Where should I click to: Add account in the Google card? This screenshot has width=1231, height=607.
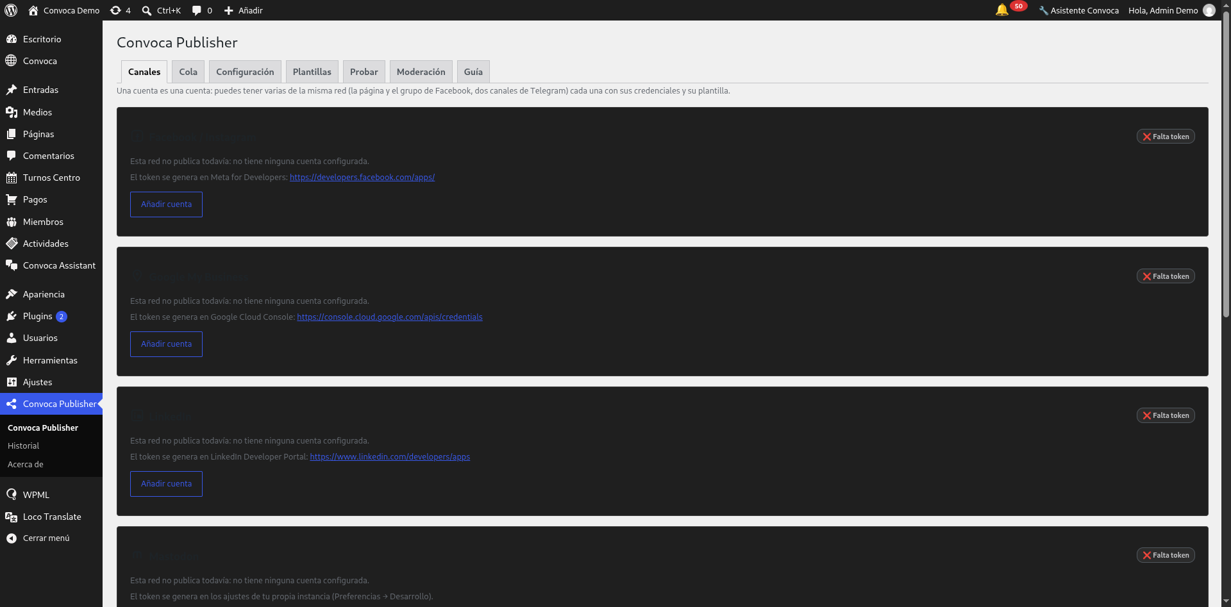click(166, 344)
